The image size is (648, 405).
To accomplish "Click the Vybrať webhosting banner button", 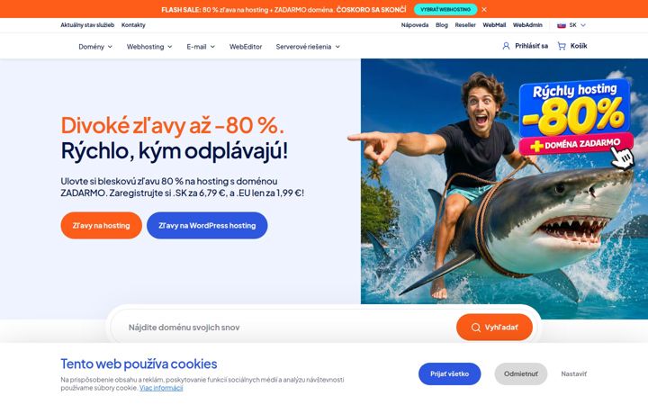I will [x=445, y=9].
